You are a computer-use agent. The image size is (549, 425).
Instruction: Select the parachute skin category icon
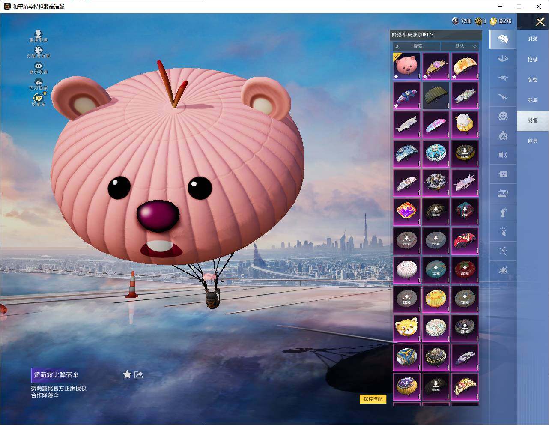coord(503,39)
